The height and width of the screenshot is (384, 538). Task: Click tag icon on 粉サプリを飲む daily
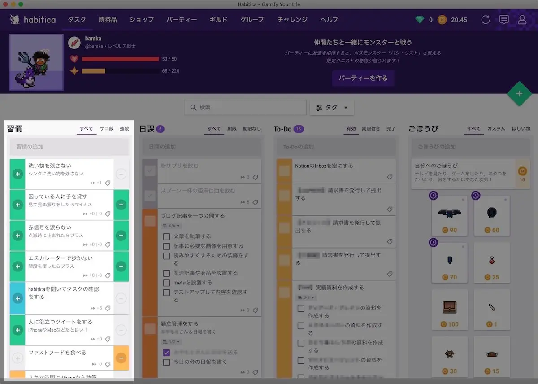pos(255,177)
